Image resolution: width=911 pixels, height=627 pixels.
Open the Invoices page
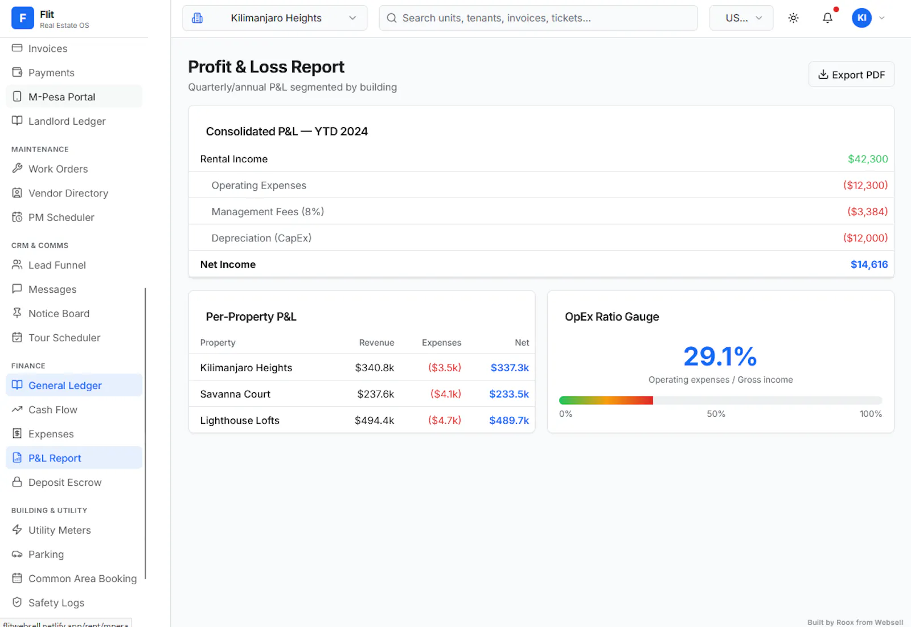(74, 48)
